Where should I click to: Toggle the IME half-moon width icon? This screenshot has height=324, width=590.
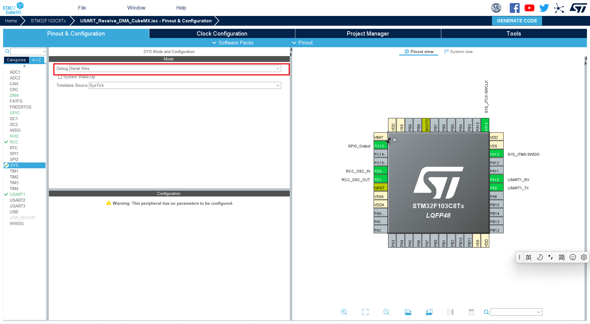pyautogui.click(x=540, y=257)
